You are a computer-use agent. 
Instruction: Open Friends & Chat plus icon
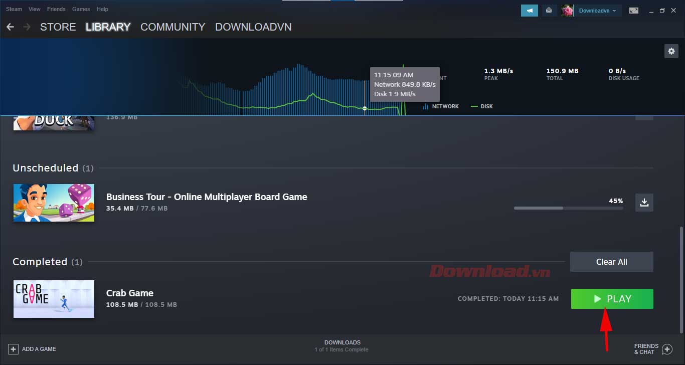point(667,349)
